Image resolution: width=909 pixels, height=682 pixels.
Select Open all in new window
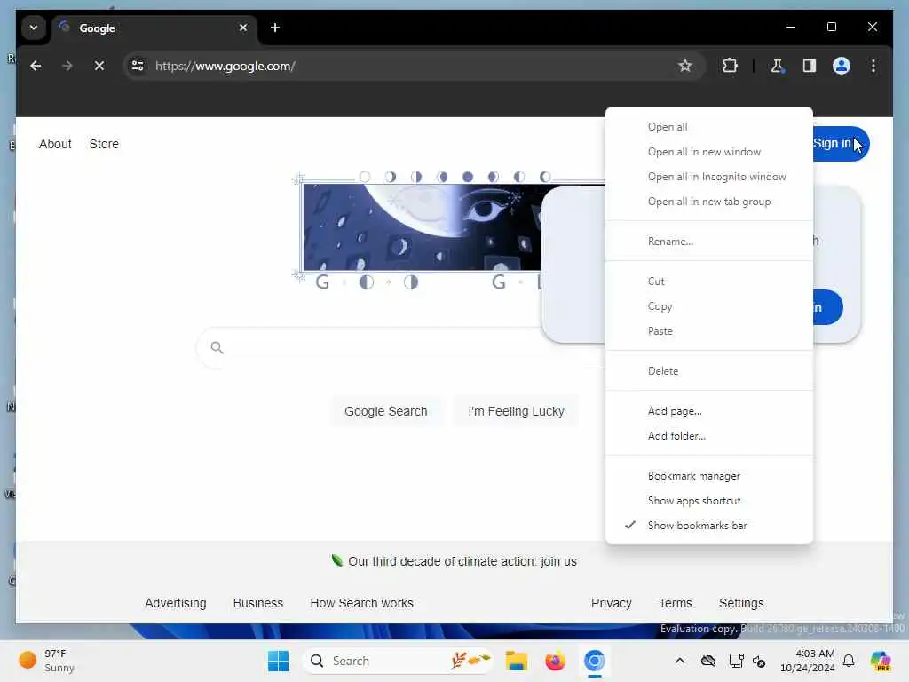709,152
